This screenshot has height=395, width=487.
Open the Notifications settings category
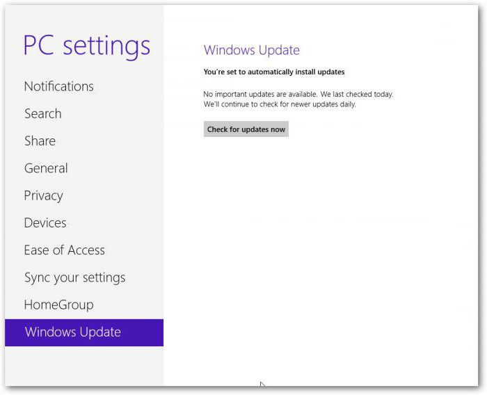pos(58,86)
